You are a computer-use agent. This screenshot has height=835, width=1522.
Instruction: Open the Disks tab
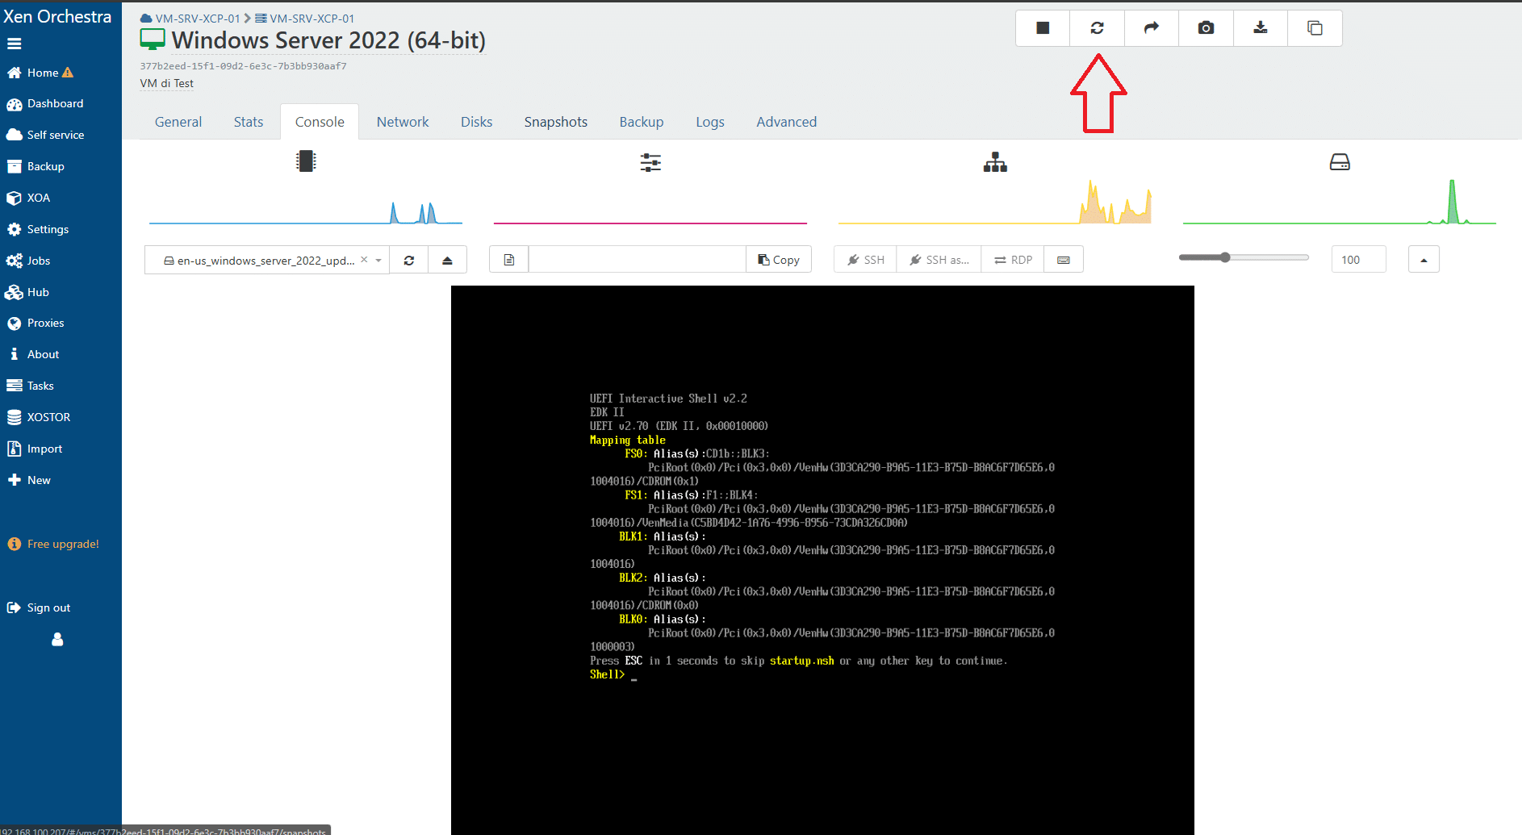476,122
